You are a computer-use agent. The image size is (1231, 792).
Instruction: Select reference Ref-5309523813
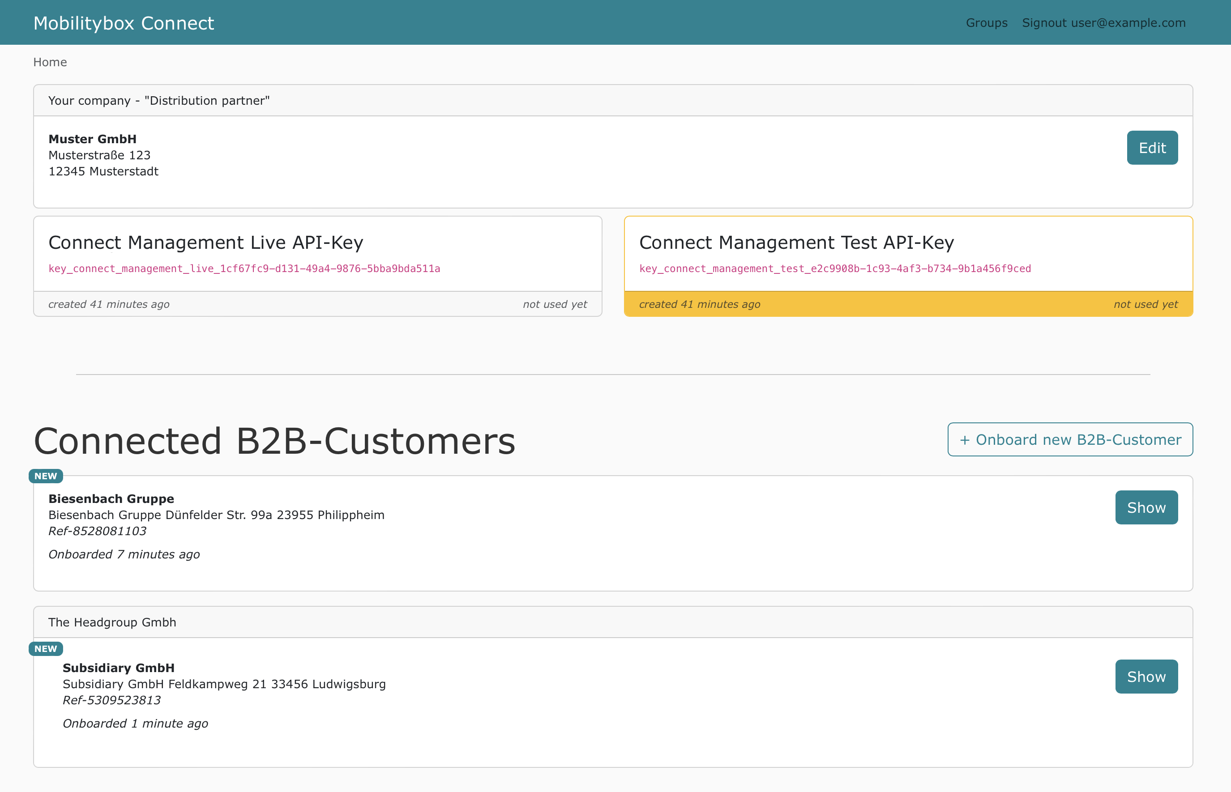(111, 700)
